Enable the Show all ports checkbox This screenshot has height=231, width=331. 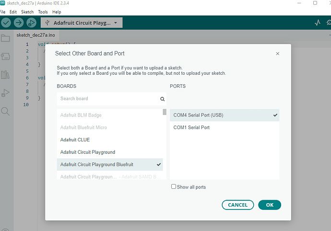pyautogui.click(x=174, y=187)
